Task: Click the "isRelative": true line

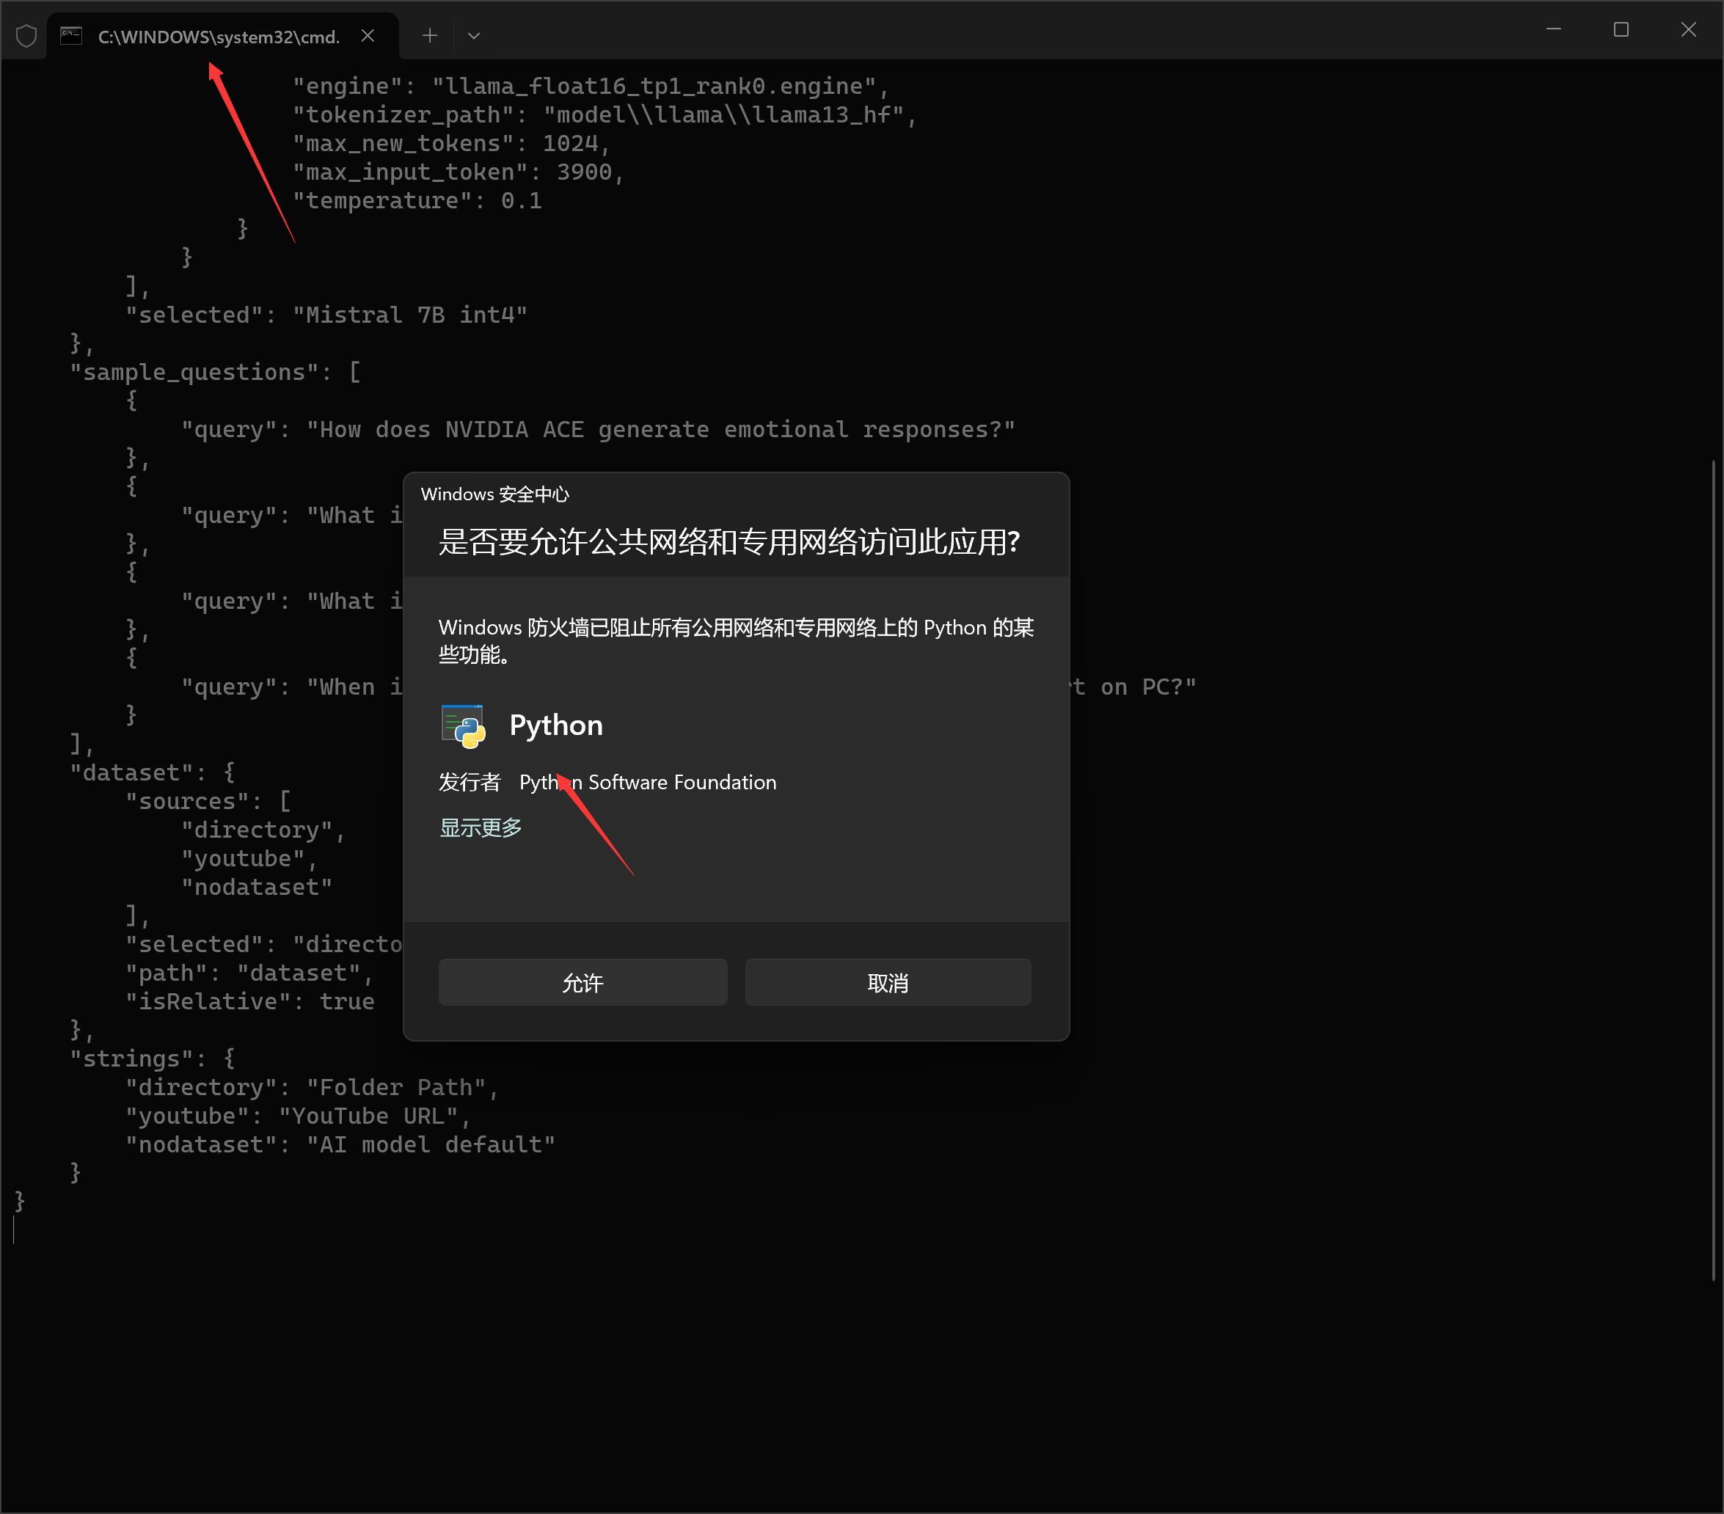Action: point(249,1001)
